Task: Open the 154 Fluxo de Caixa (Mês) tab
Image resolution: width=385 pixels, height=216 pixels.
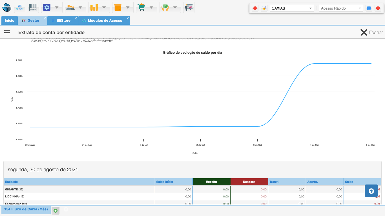Action: point(26,209)
